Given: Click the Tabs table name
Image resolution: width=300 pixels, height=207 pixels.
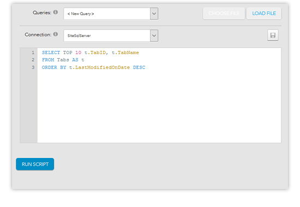Looking at the screenshot, I should (x=63, y=60).
